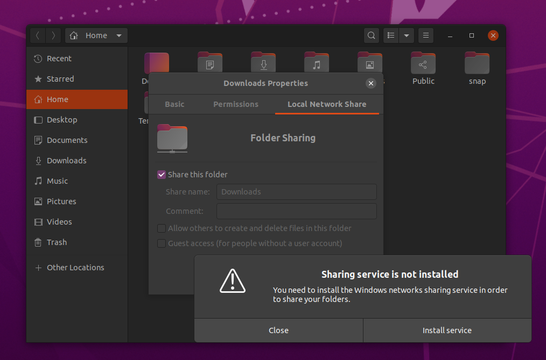Switch to list view via toolbar icon
This screenshot has height=360, width=546.
(x=391, y=35)
